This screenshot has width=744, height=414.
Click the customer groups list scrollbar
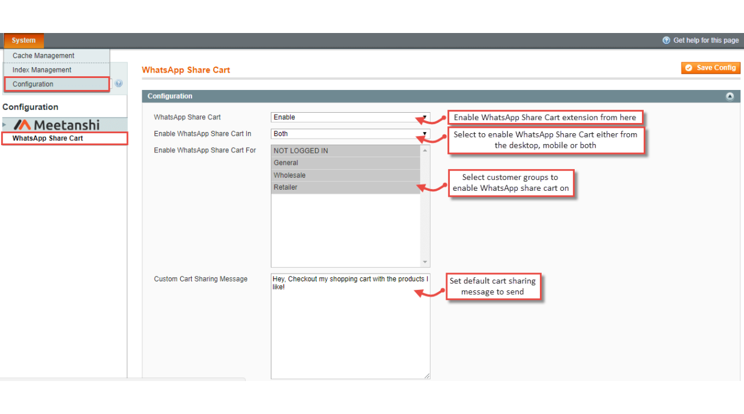pyautogui.click(x=425, y=206)
